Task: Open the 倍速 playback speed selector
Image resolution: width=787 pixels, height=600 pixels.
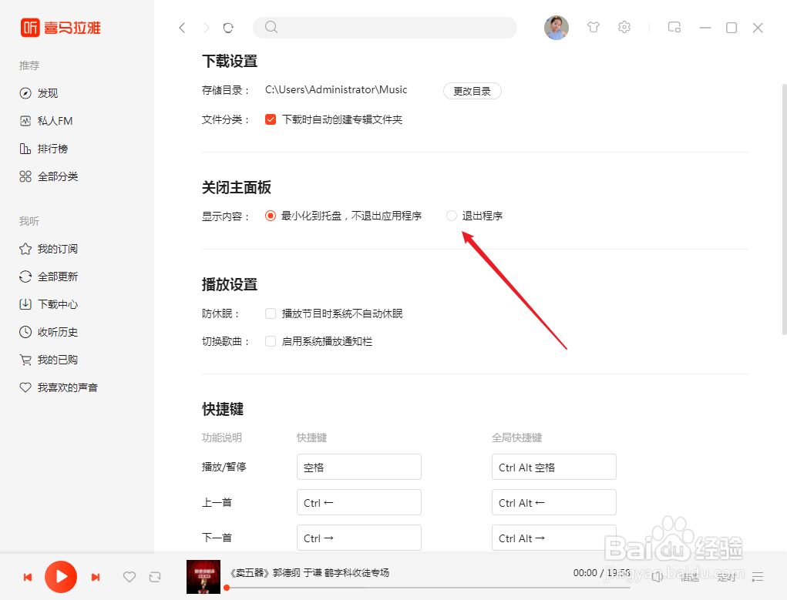Action: pos(690,576)
